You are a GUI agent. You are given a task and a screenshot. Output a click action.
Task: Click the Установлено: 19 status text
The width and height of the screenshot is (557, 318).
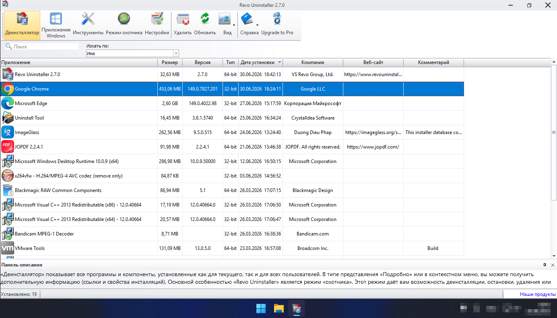pos(19,294)
